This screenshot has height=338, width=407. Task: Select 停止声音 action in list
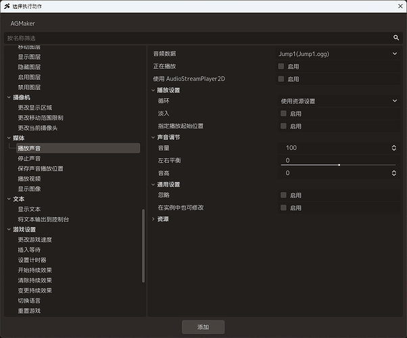29,159
